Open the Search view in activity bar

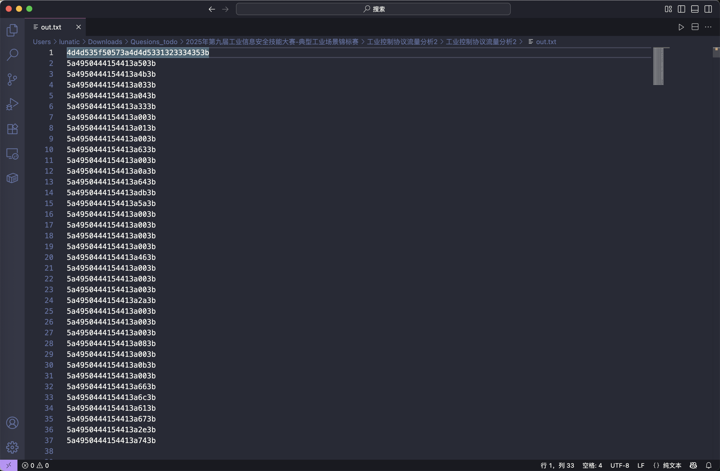(x=12, y=55)
